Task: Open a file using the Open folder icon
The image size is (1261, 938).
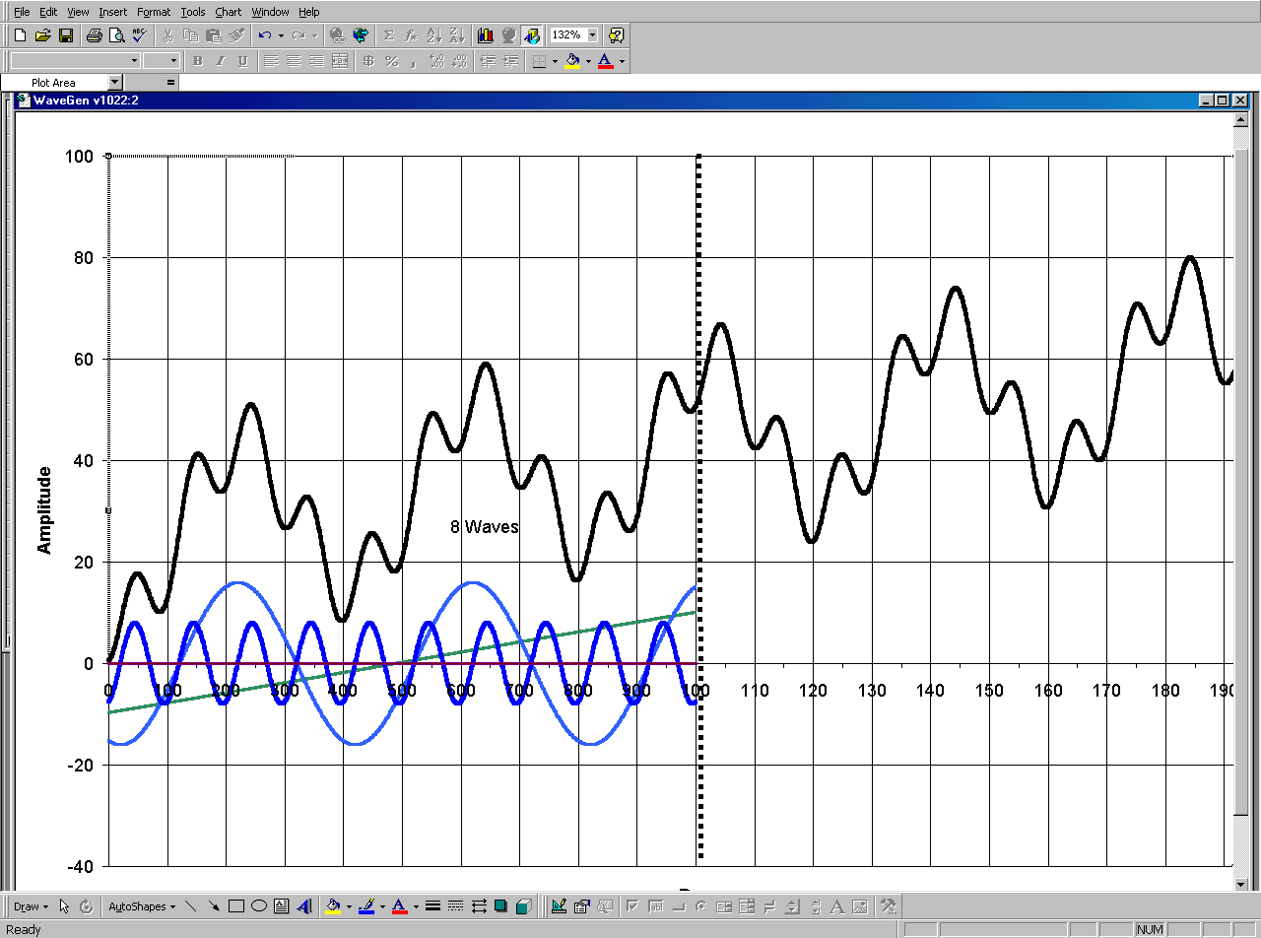Action: pos(42,35)
